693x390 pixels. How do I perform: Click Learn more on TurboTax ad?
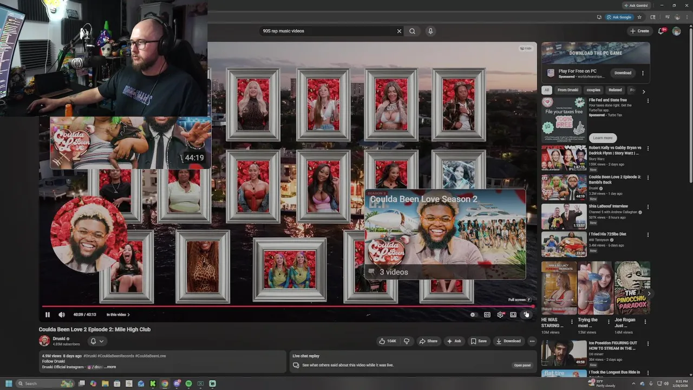pos(603,138)
